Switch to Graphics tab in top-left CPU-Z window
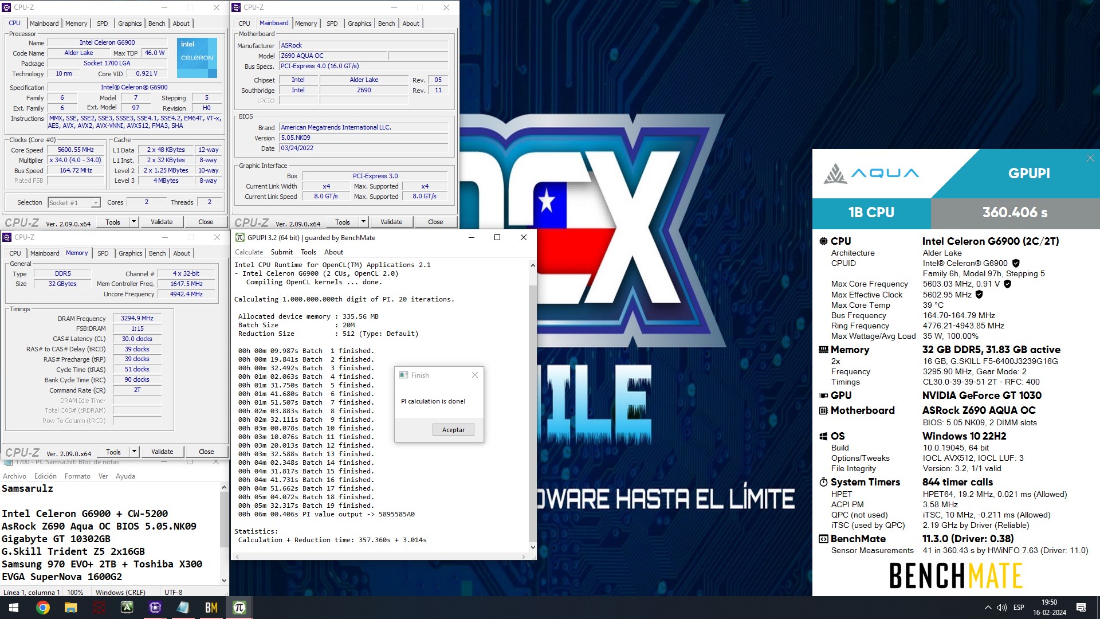 coord(129,23)
